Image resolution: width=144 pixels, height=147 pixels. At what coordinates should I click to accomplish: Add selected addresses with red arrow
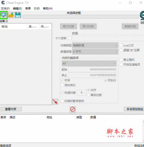[55, 102]
